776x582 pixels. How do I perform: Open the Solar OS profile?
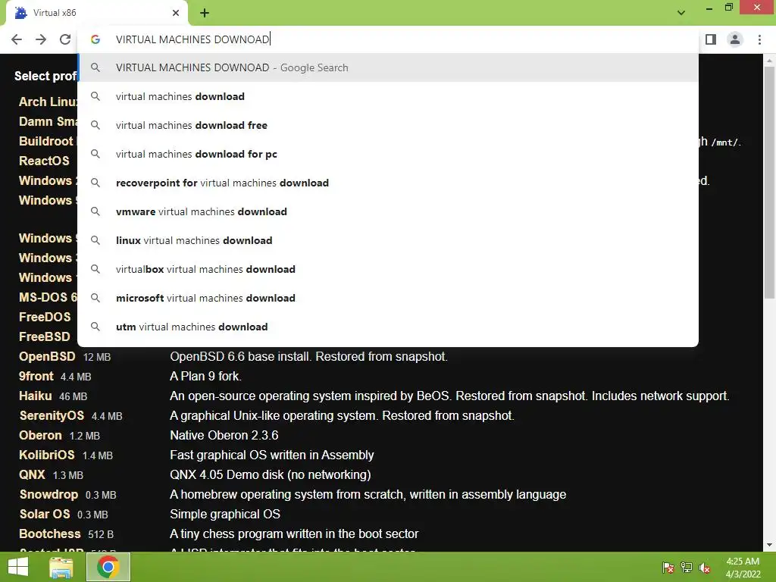pyautogui.click(x=45, y=515)
